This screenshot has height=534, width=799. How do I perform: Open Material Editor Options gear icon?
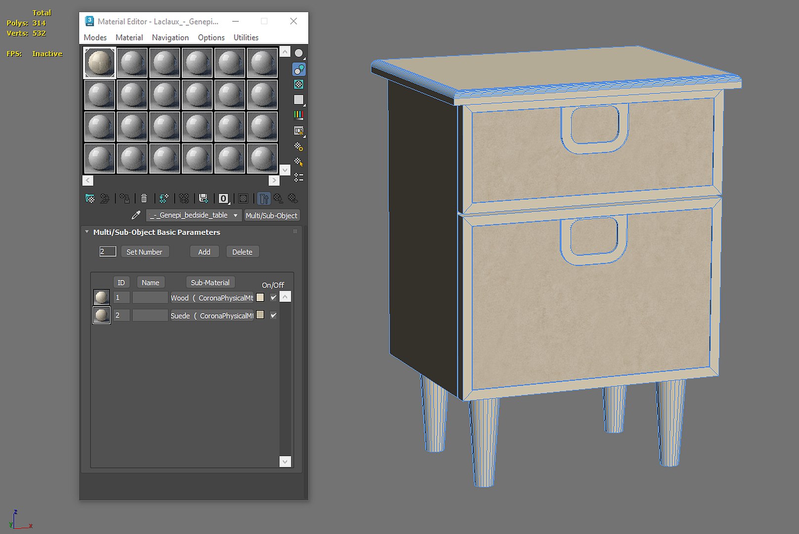pyautogui.click(x=299, y=146)
